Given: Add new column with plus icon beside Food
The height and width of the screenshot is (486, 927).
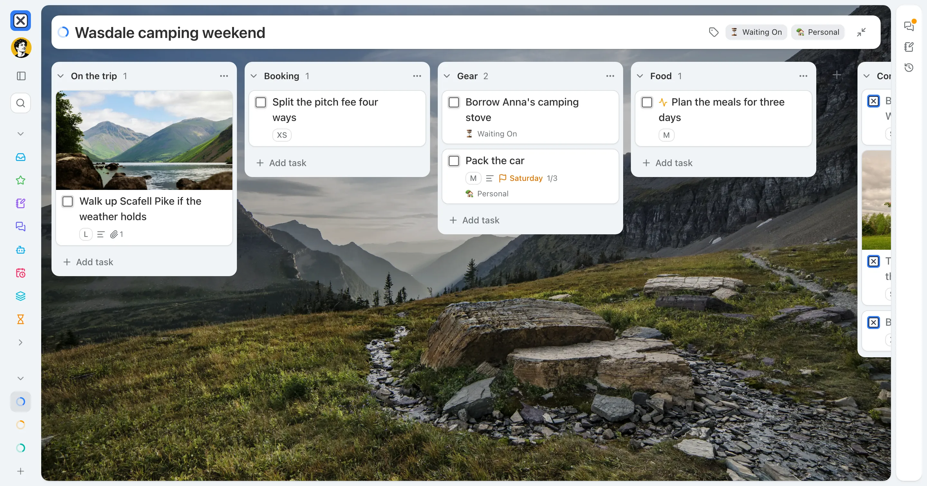Looking at the screenshot, I should (x=837, y=75).
